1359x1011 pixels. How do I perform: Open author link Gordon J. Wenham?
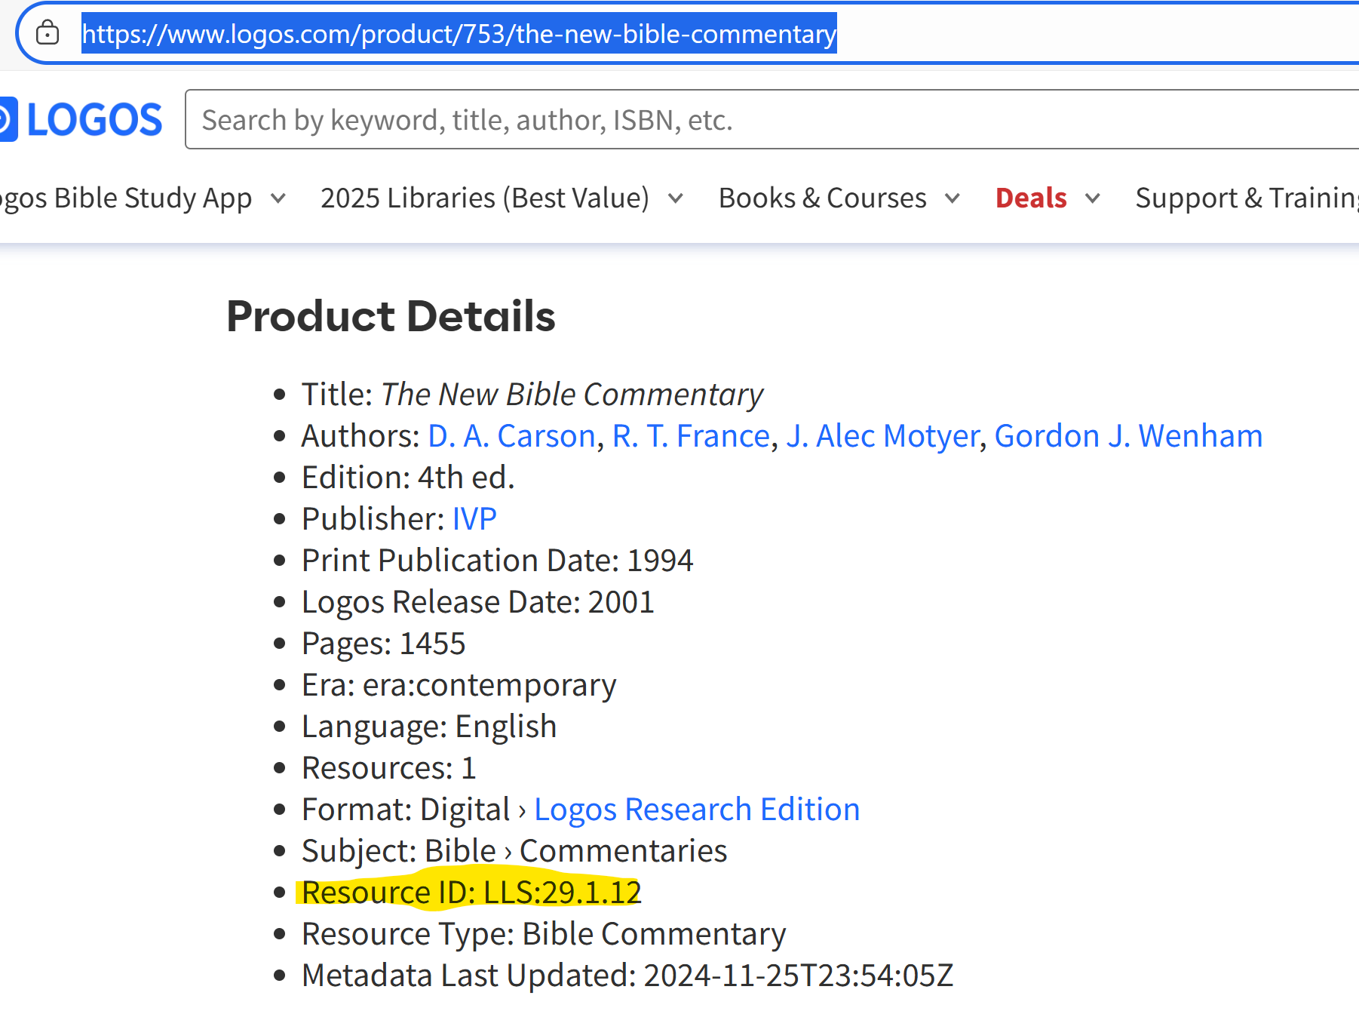pos(1128,436)
